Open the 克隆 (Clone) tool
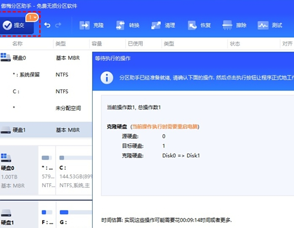Screen dimensions: 294x228 click(x=92, y=25)
